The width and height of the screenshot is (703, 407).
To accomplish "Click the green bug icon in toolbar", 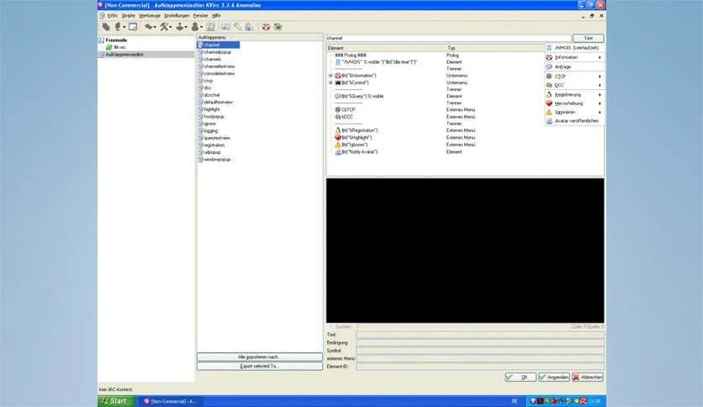I will (x=278, y=27).
